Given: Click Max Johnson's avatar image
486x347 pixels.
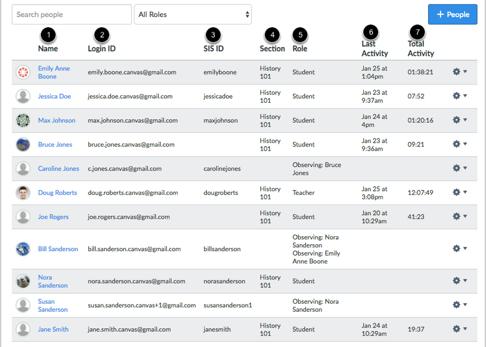Looking at the screenshot, I should pos(23,120).
